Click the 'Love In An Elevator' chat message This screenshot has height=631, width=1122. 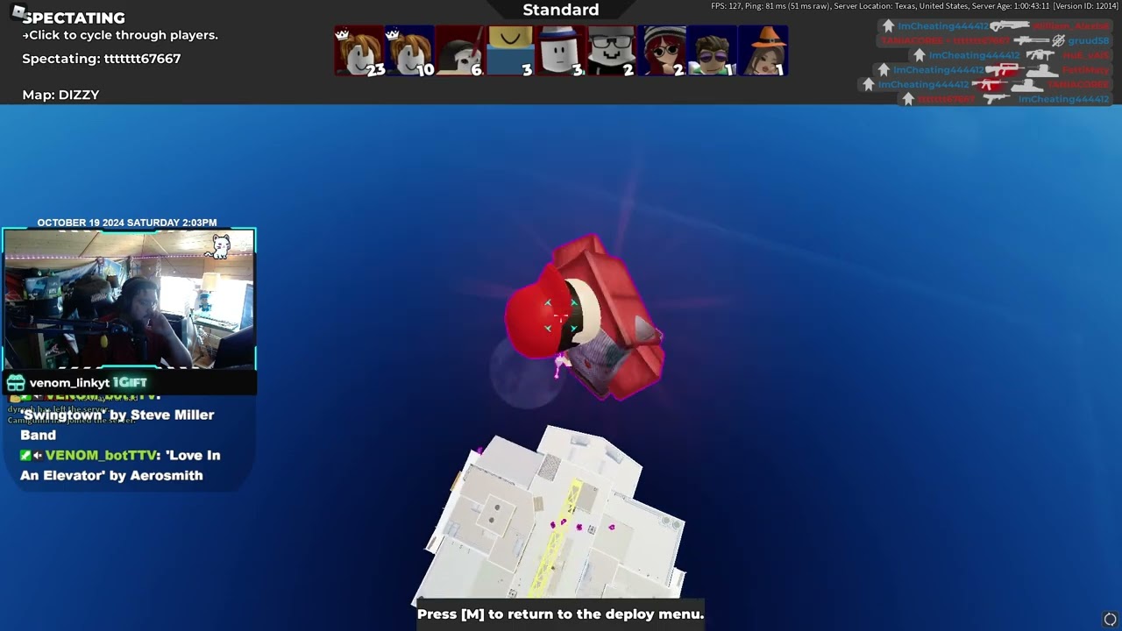point(120,465)
